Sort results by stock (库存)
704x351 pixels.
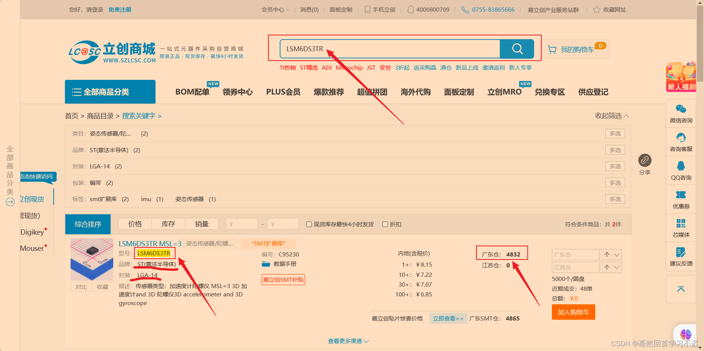[168, 224]
